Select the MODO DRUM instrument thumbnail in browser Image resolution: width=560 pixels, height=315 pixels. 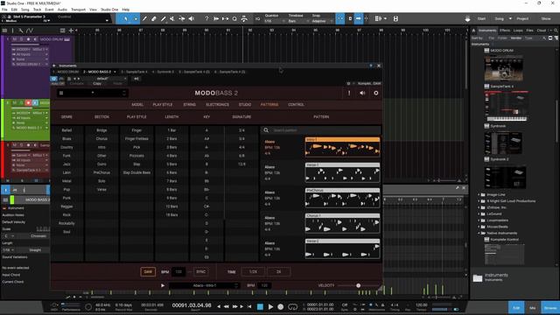tap(504, 68)
